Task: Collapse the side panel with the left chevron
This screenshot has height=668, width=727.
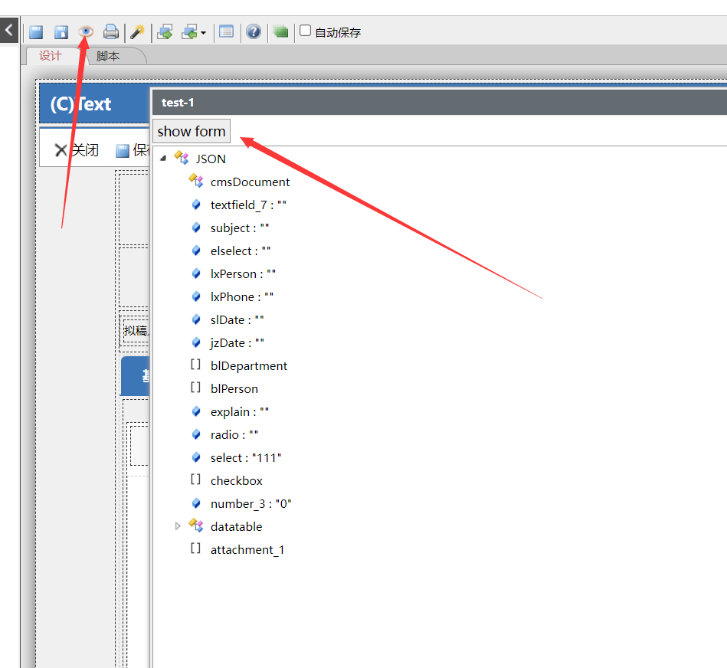Action: (8, 31)
